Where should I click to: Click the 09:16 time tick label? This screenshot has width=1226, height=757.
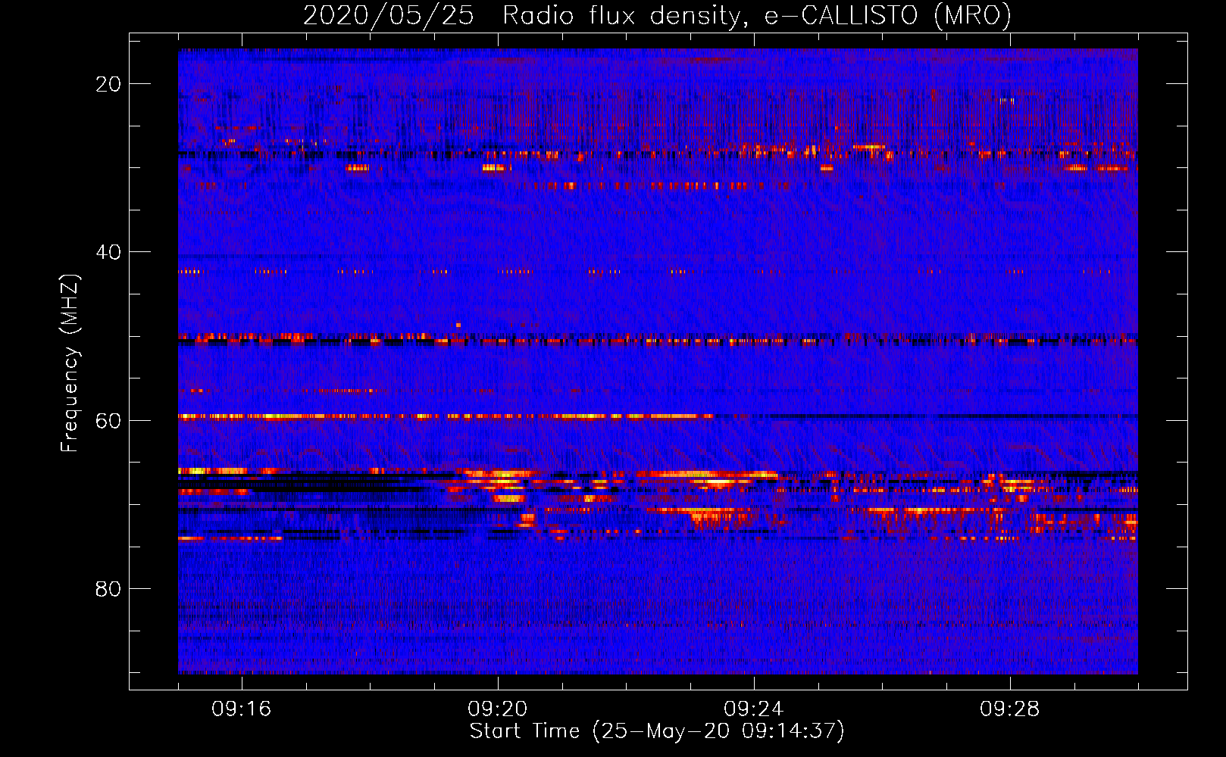242,709
